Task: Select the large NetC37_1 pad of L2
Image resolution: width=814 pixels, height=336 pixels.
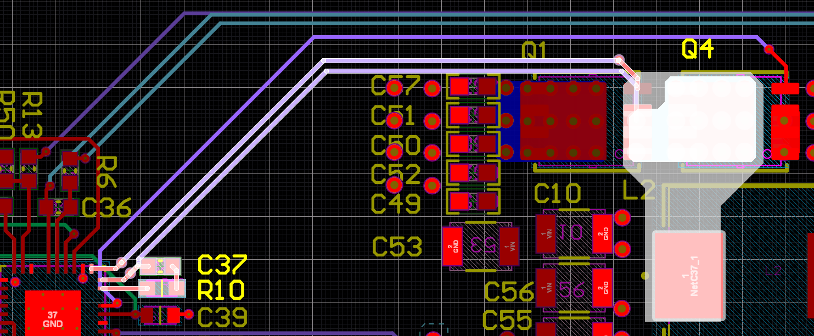Action: [688, 276]
